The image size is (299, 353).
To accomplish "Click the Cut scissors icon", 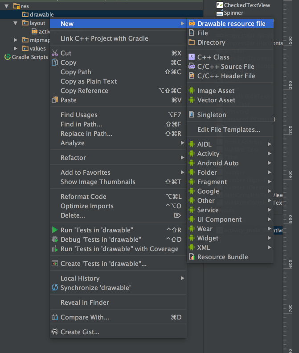I will (x=55, y=53).
